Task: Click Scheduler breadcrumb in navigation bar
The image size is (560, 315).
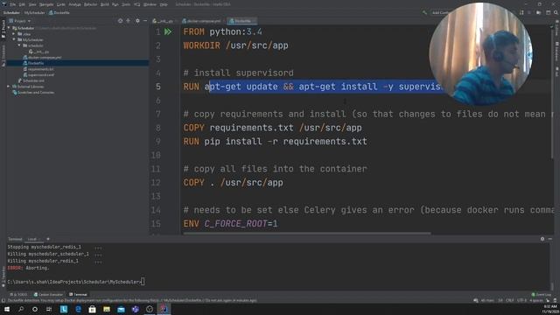Action: click(x=11, y=12)
